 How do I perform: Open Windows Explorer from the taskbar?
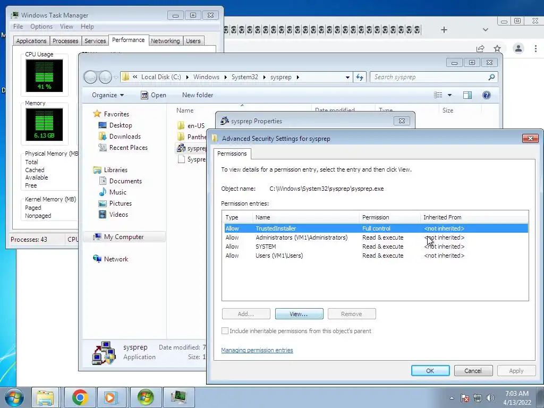[x=46, y=397]
